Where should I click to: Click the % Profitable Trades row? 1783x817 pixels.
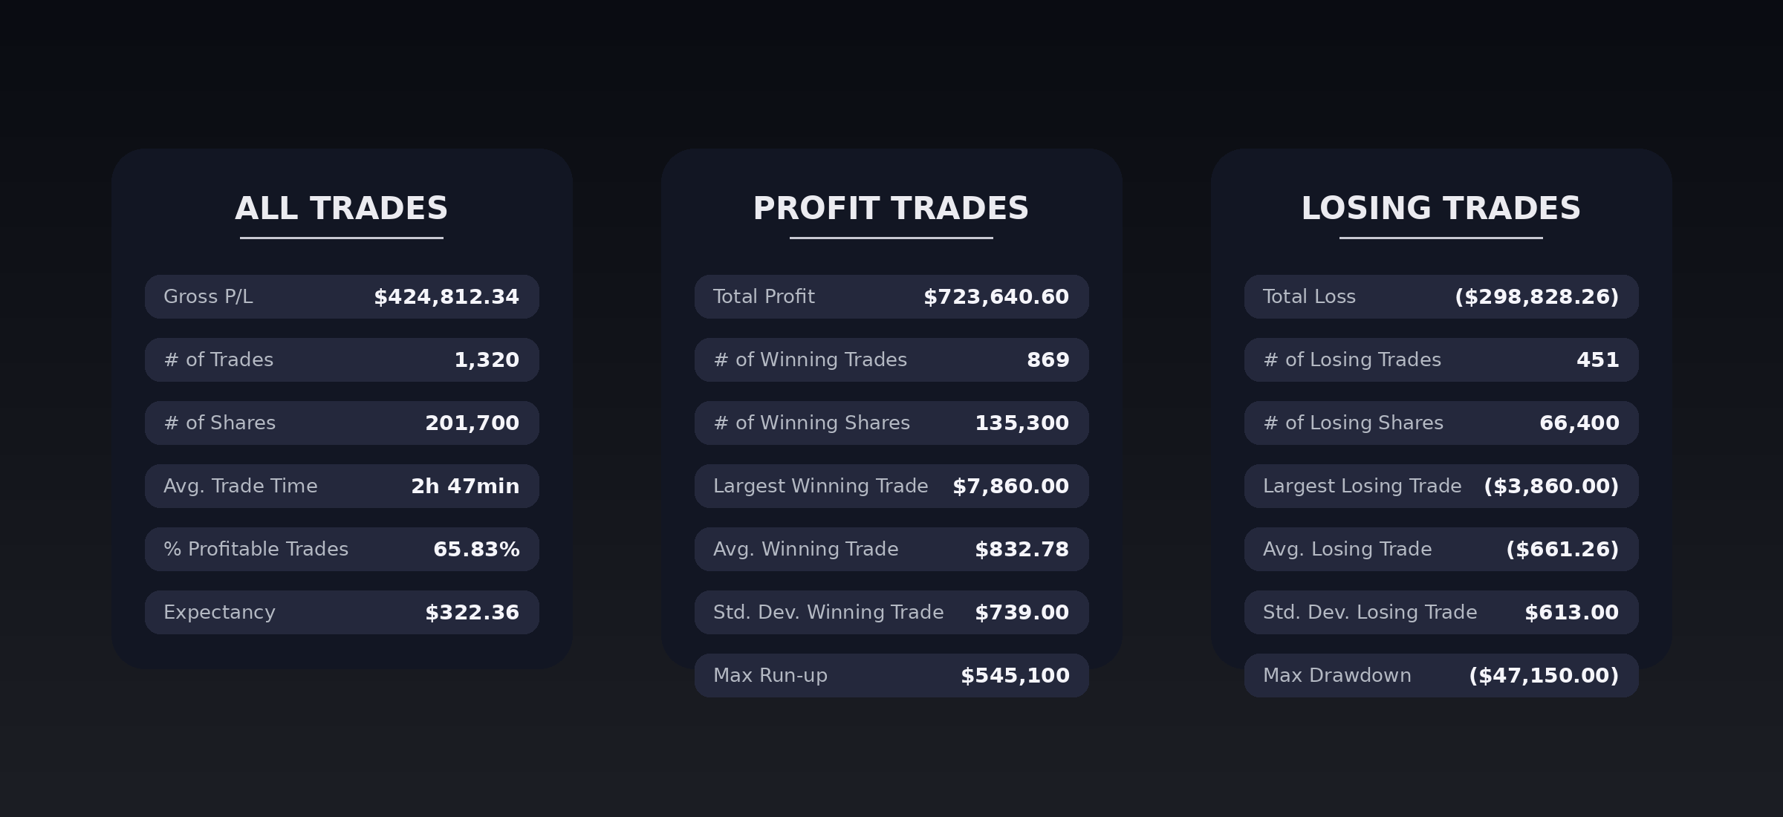tap(342, 550)
